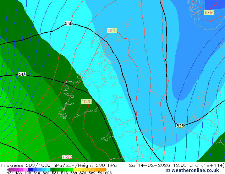The image size is (225, 174).
Task: Click the 606 legend value
Action: click(x=108, y=173)
